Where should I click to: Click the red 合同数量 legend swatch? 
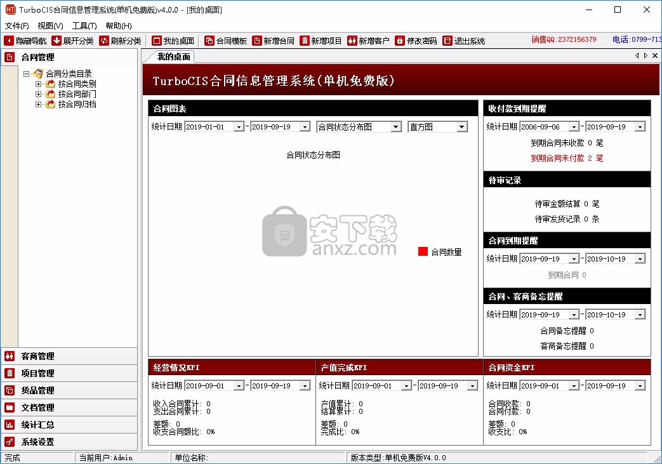pos(423,251)
